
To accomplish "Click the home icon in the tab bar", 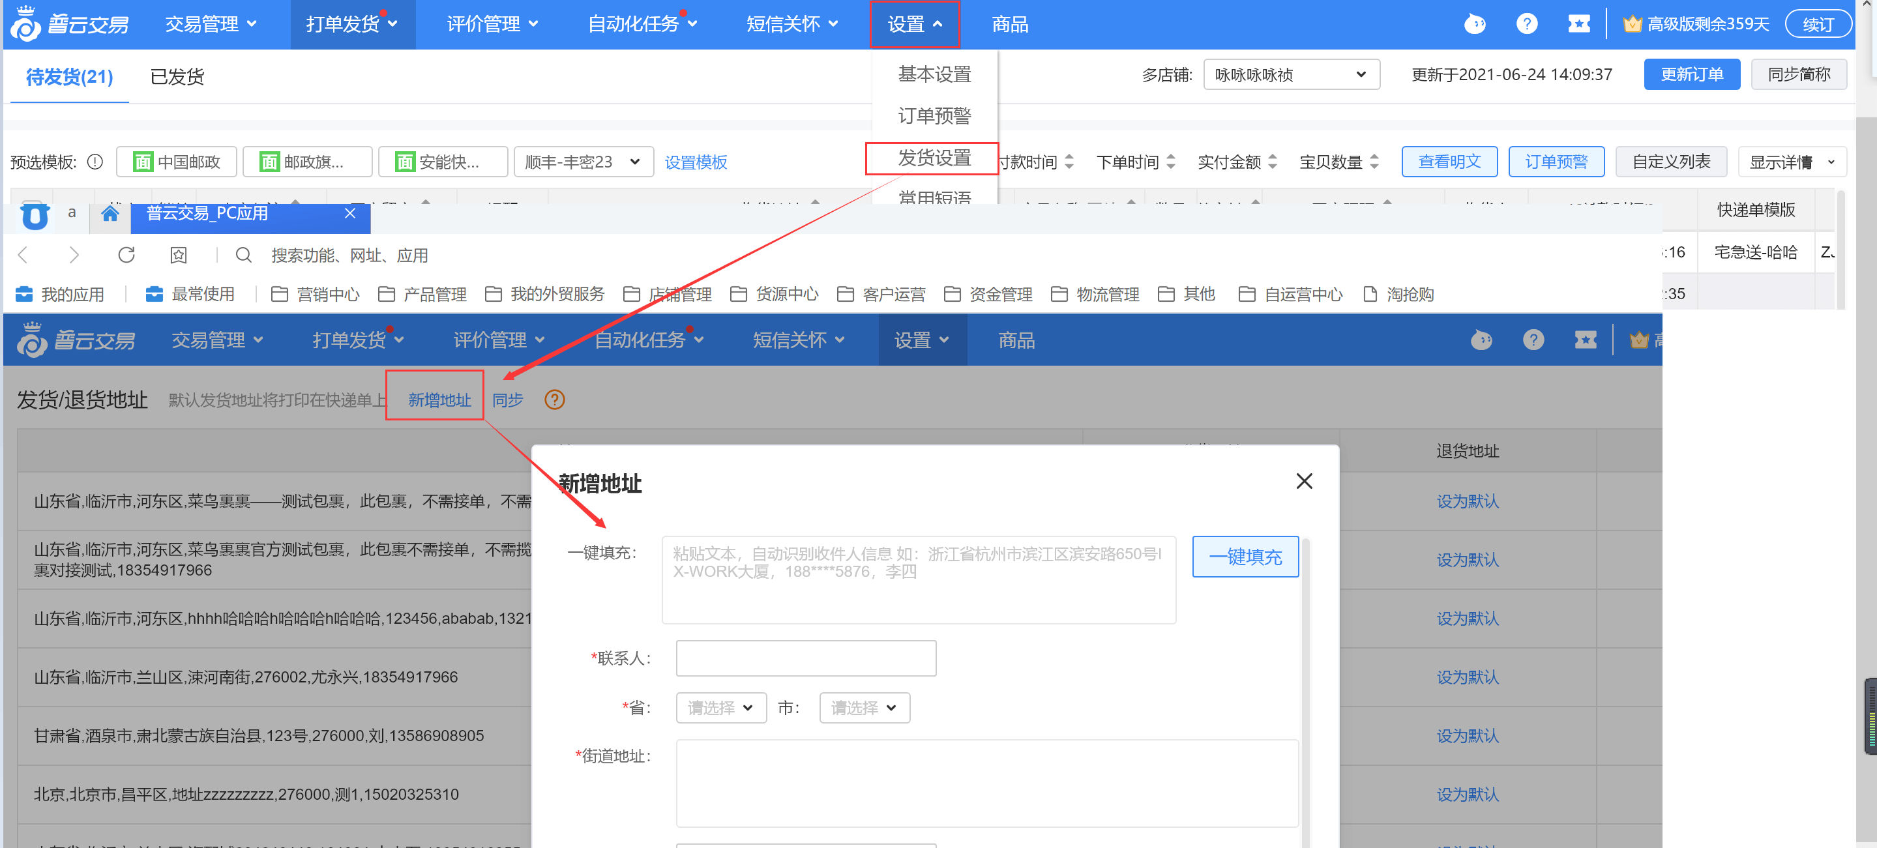I will 110,213.
